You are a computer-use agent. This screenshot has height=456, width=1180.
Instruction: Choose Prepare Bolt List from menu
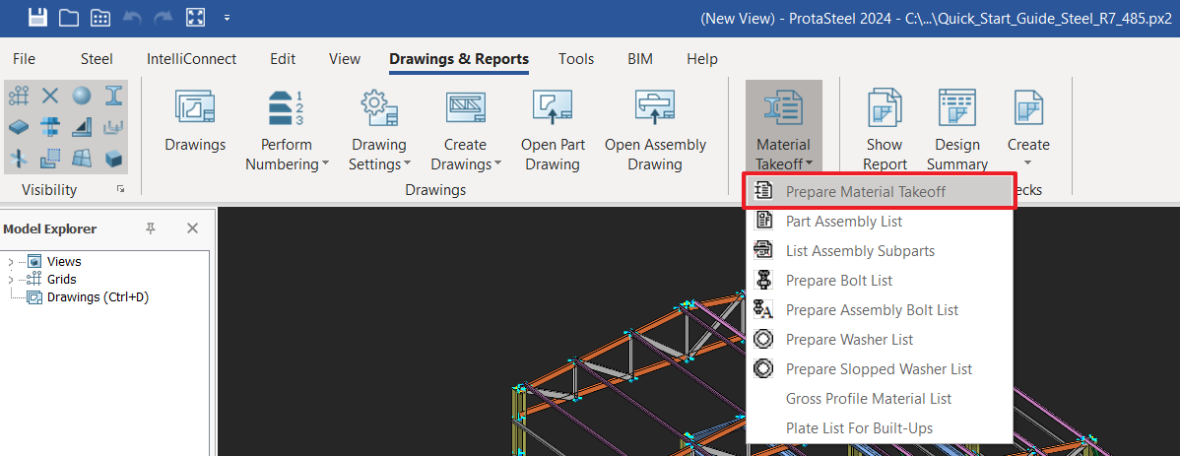[838, 281]
